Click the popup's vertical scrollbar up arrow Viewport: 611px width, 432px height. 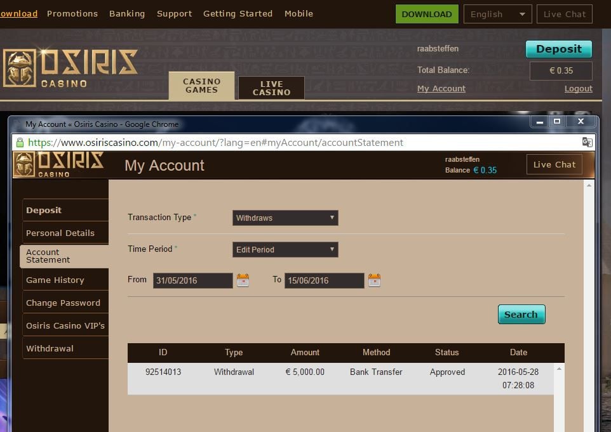point(589,185)
